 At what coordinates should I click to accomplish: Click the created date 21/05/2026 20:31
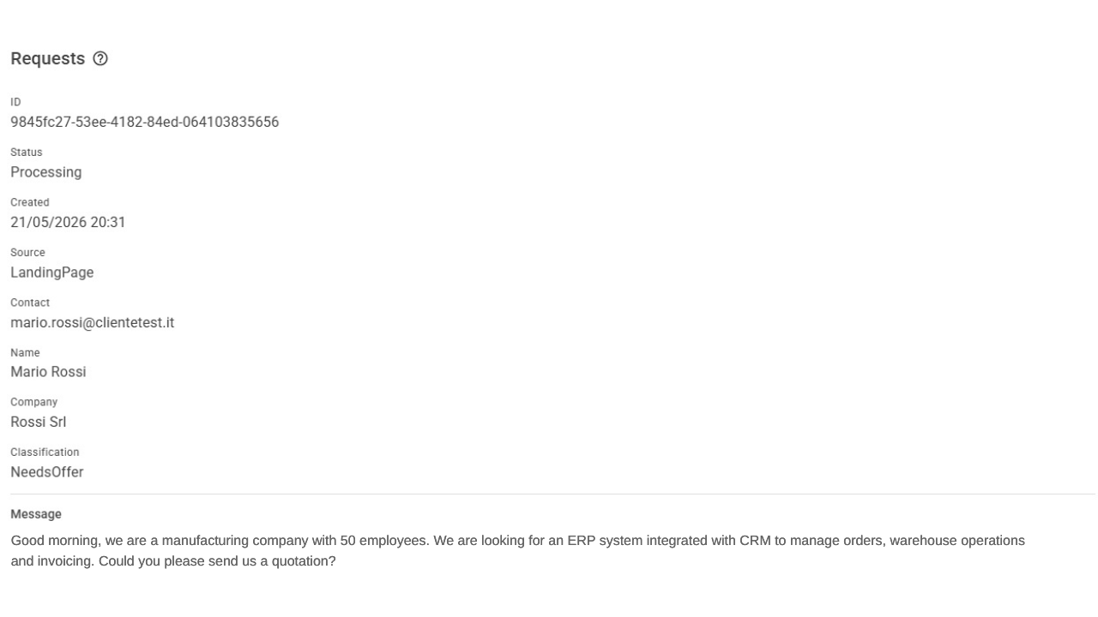[x=68, y=222]
